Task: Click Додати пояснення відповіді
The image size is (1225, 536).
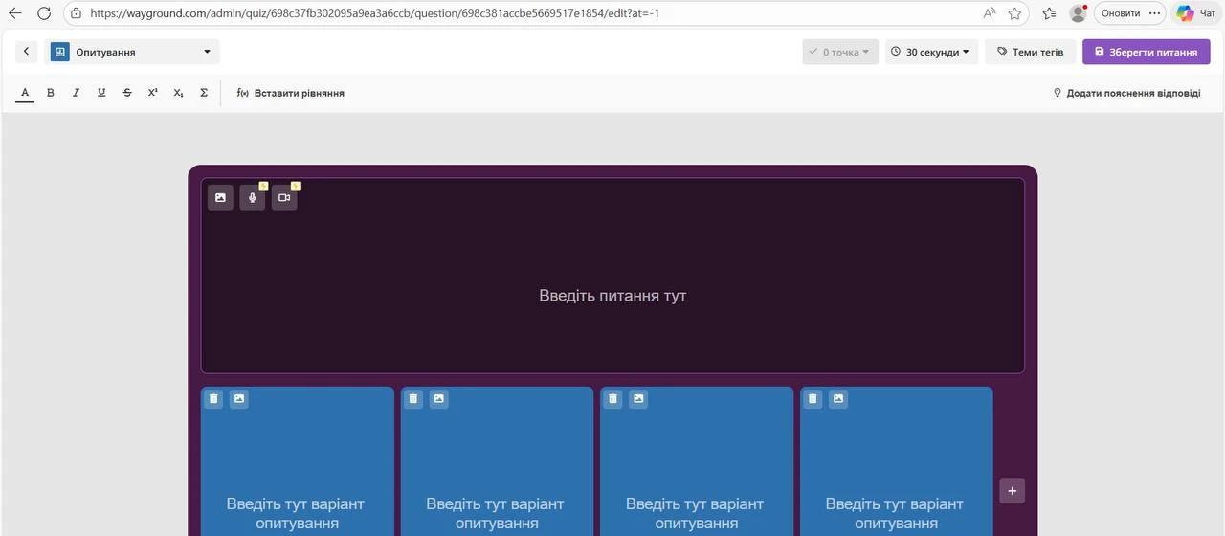Action: 1126,93
